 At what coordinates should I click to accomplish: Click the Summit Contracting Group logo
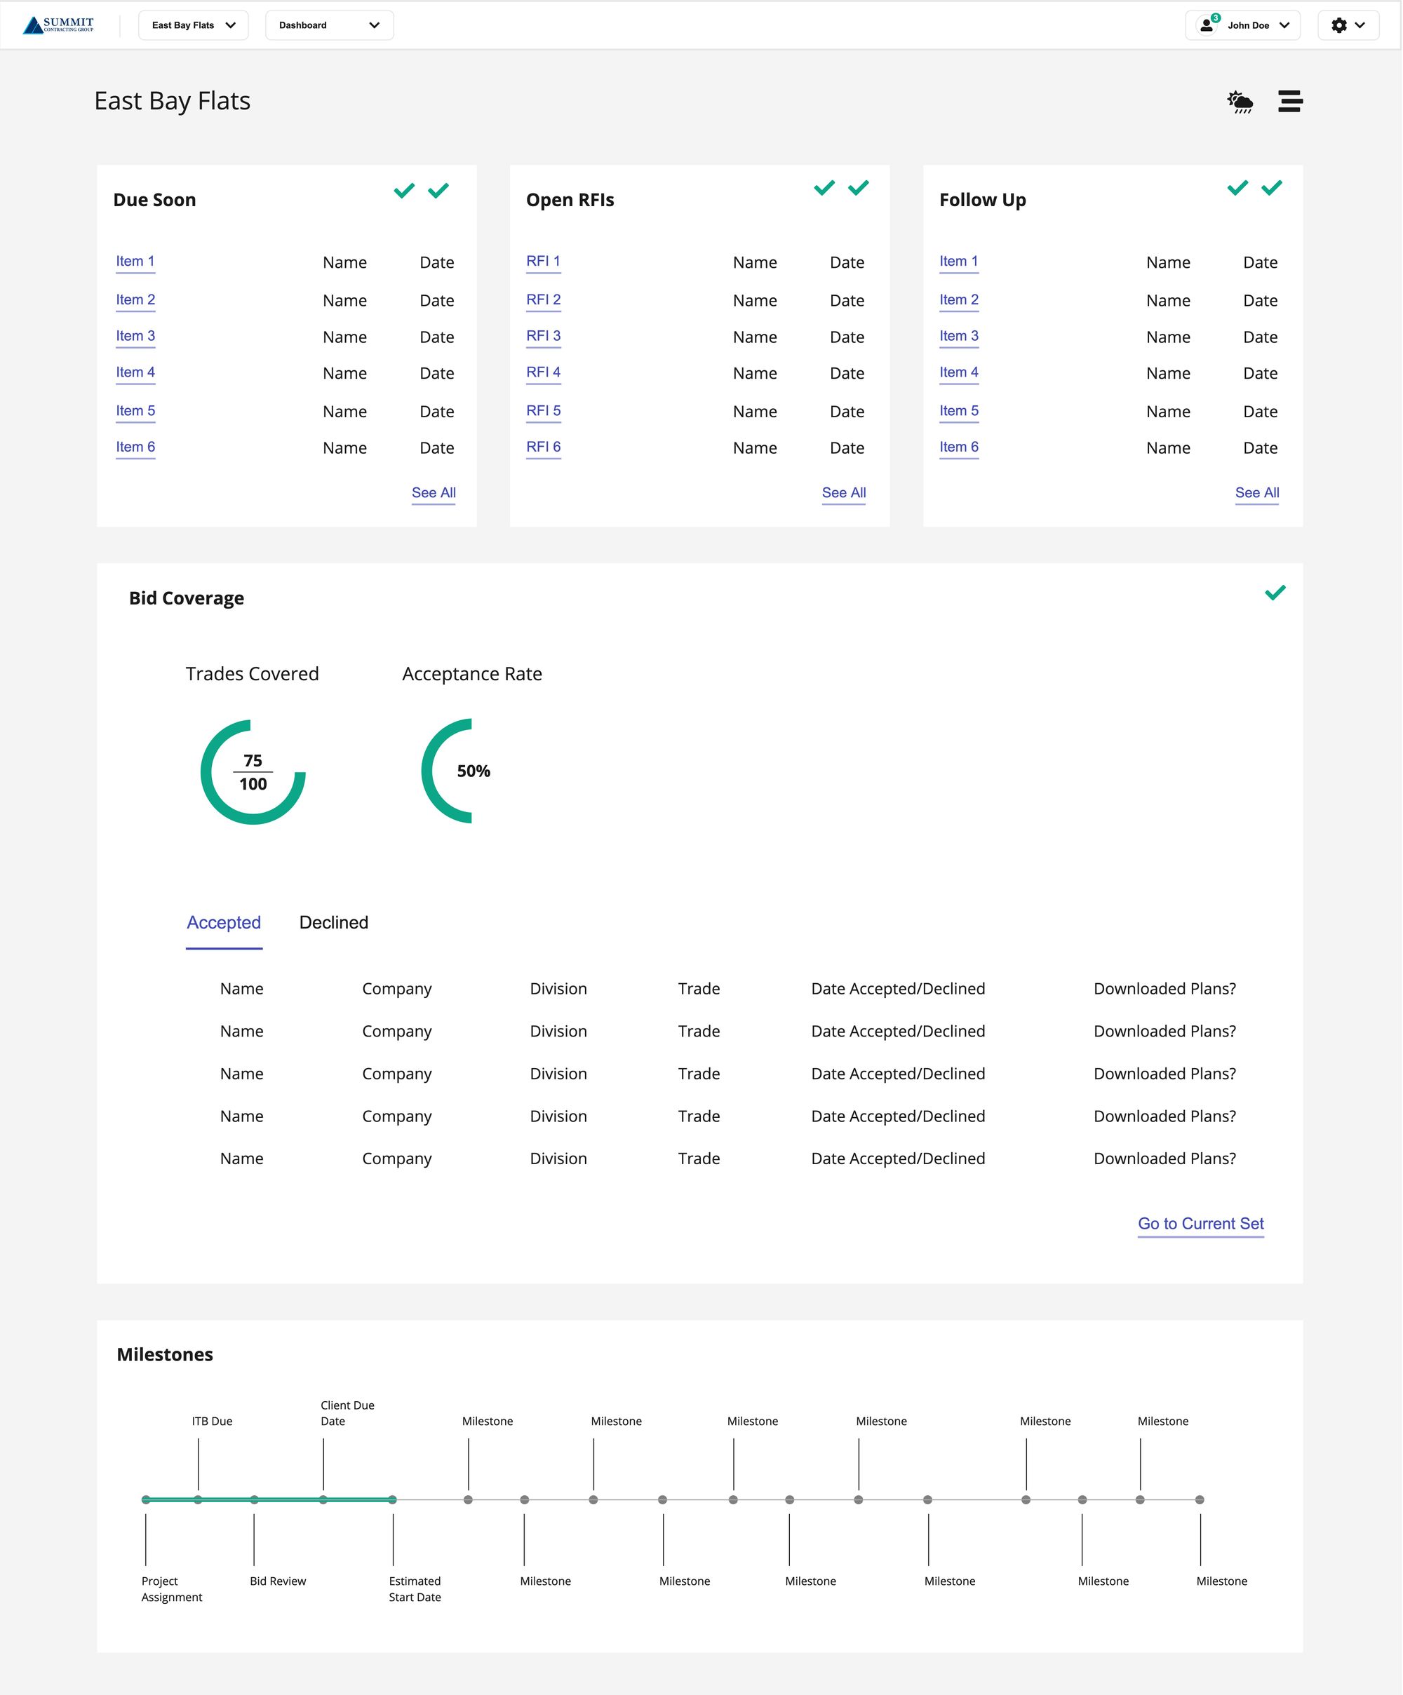tap(58, 25)
